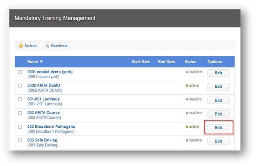Screen dimensions: 256x166
Task: Sort by the Name column arrow
Action: pyautogui.click(x=41, y=61)
